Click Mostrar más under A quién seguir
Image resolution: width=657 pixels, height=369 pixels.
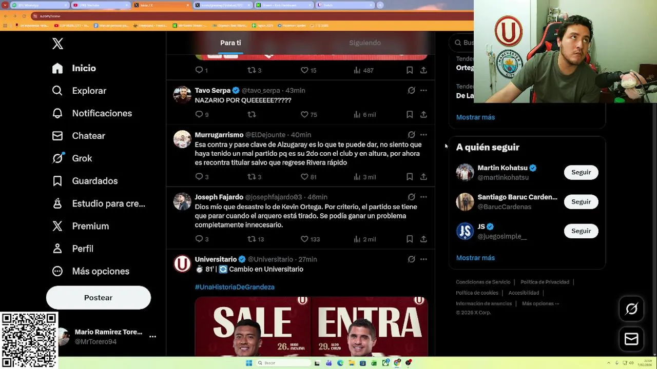tap(475, 258)
